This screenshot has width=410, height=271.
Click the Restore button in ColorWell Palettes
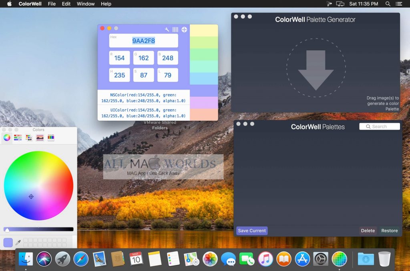(x=389, y=231)
